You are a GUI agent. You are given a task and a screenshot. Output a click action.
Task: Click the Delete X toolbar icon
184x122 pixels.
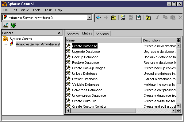click(x=180, y=18)
